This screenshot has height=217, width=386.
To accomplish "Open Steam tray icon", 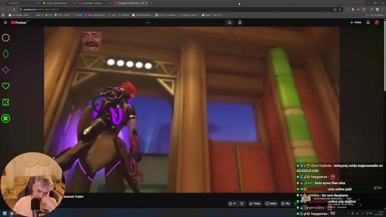I will [x=357, y=213].
